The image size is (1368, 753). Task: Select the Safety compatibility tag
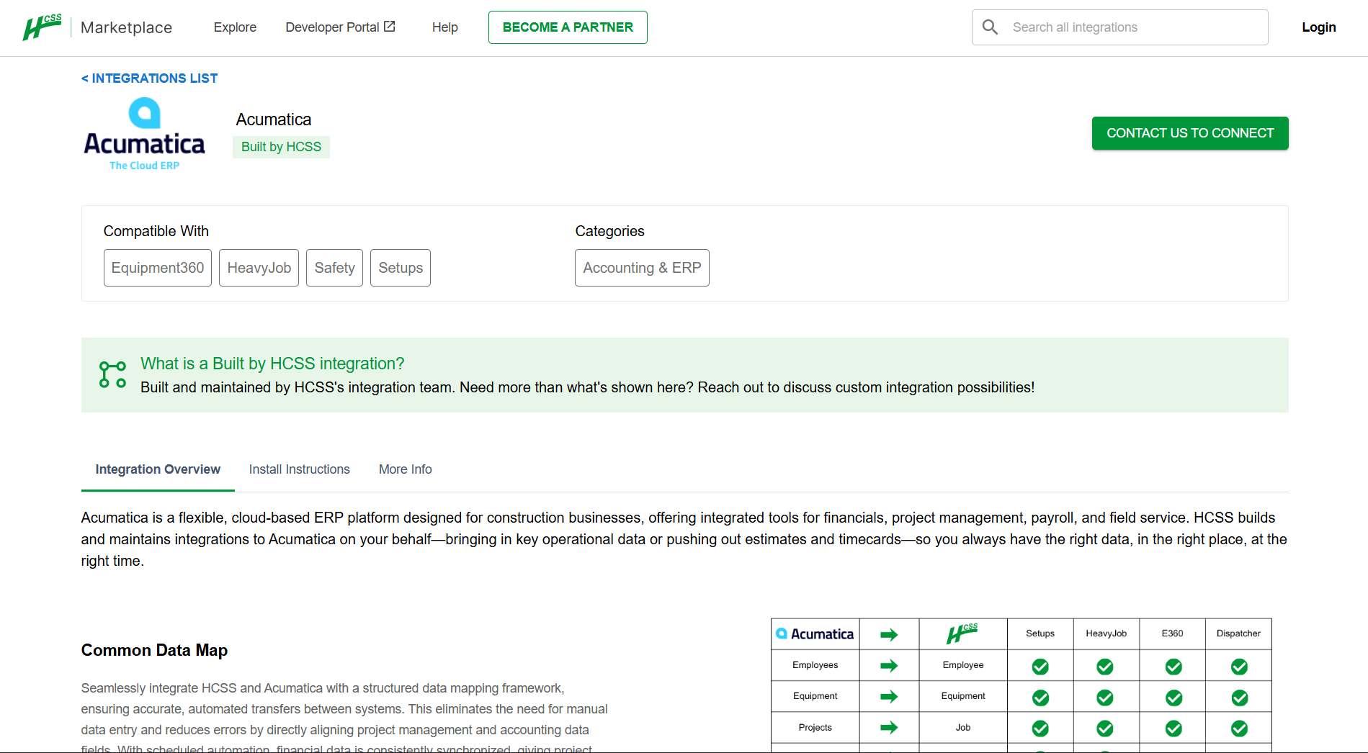click(334, 268)
